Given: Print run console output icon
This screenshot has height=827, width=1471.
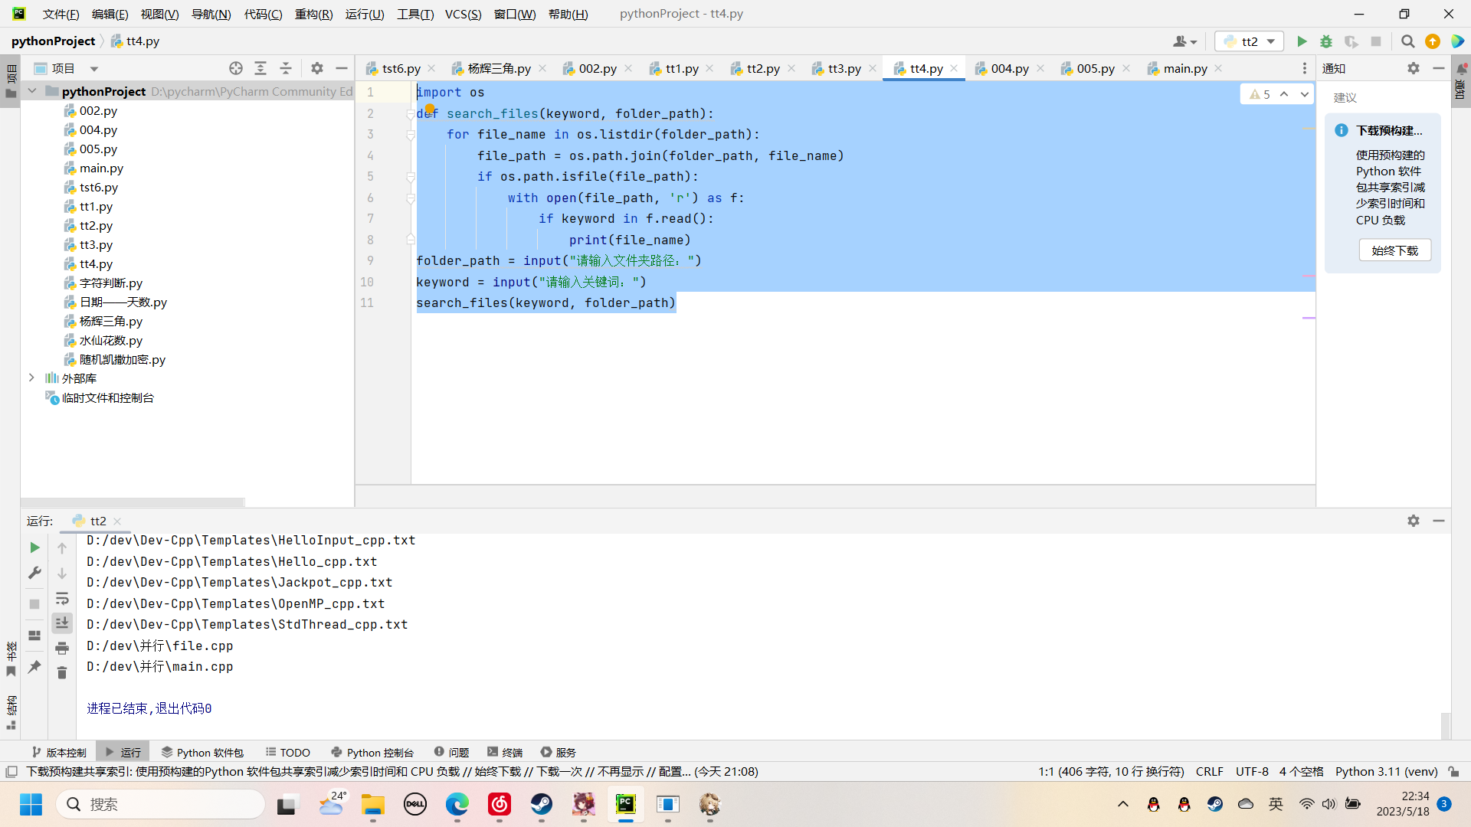Looking at the screenshot, I should (62, 648).
